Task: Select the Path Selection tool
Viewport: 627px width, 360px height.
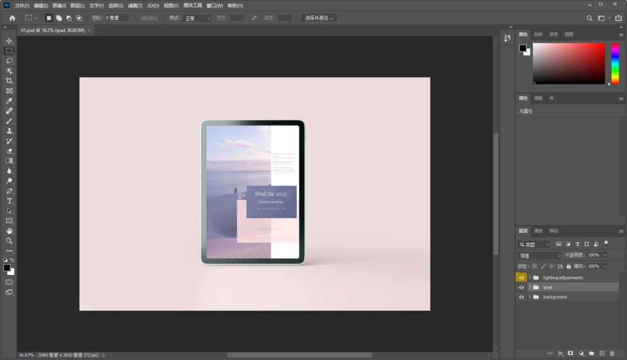Action: click(9, 211)
